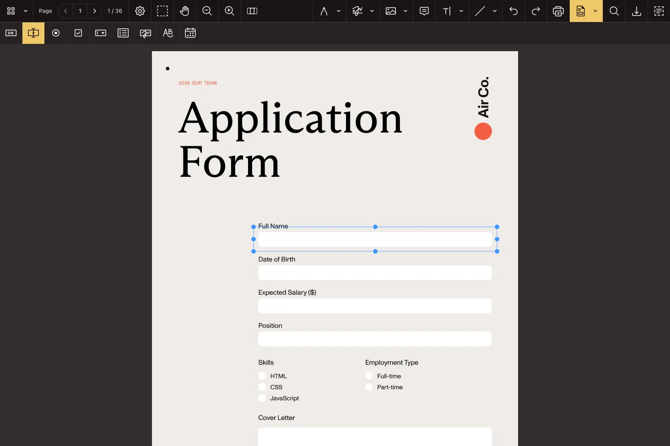Click the JOIN OUR TEAM text

click(x=197, y=83)
